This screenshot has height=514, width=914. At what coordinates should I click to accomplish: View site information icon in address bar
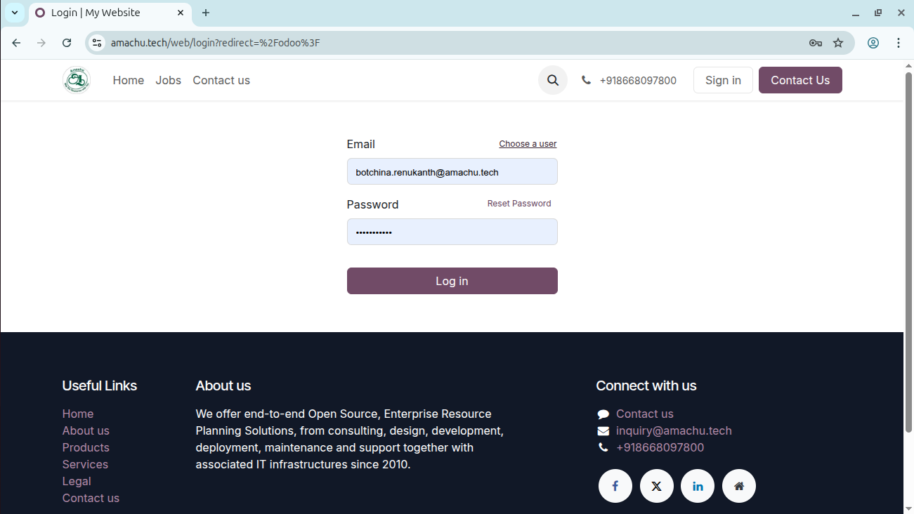coord(98,43)
